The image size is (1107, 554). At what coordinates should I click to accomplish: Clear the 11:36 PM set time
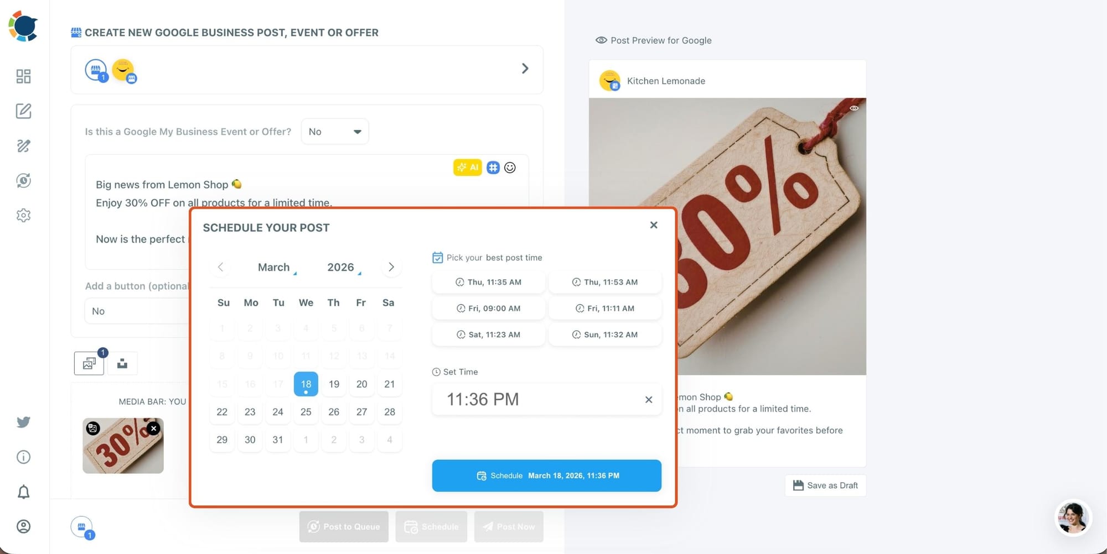click(649, 400)
